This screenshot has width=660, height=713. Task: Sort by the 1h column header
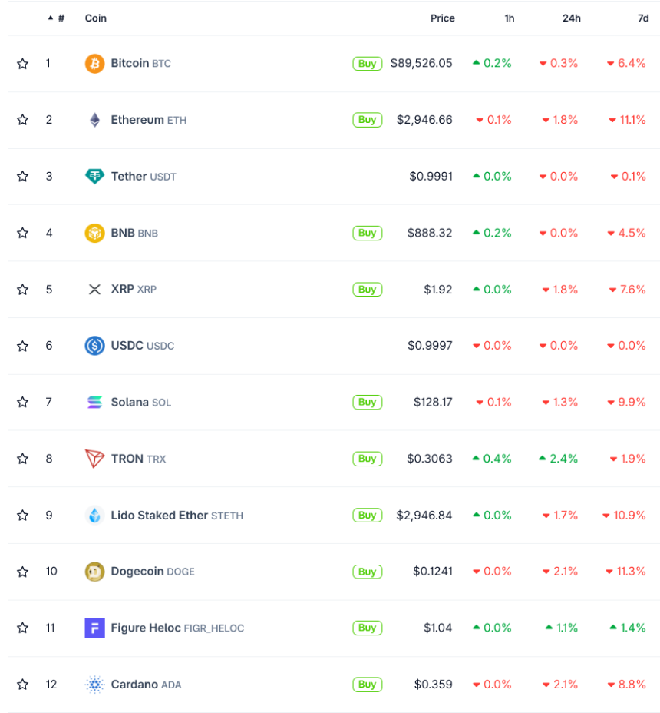509,18
